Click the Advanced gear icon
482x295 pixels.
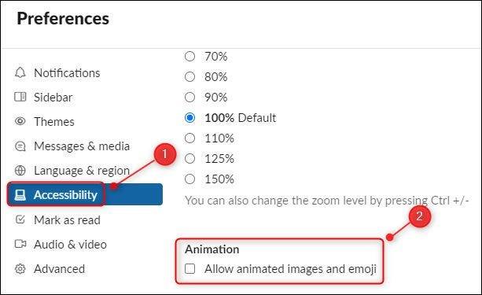[20, 268]
